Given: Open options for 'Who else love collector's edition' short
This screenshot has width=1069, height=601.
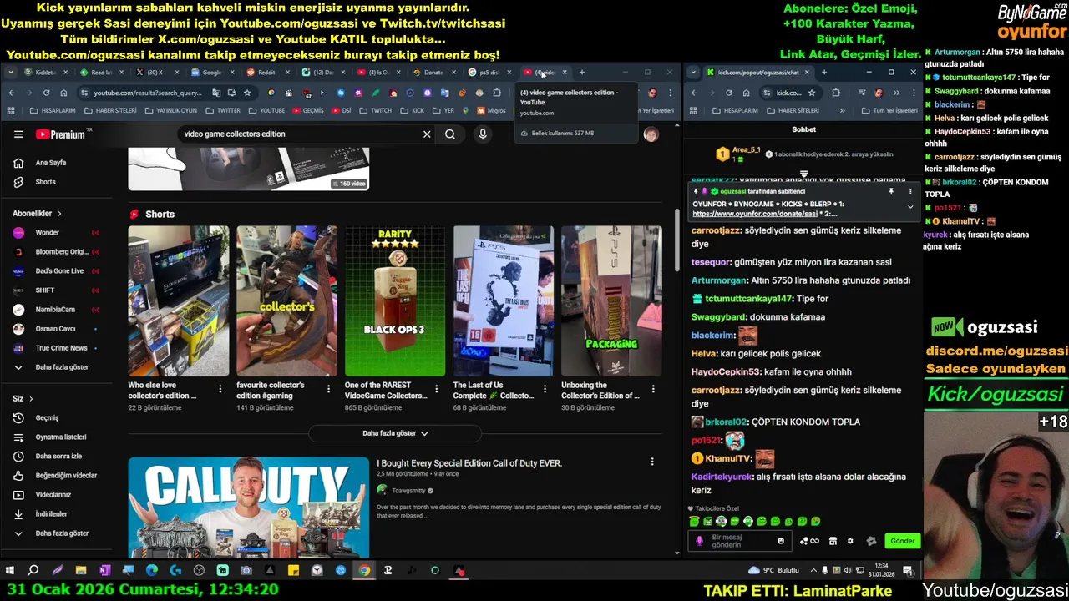Looking at the screenshot, I should (x=220, y=389).
